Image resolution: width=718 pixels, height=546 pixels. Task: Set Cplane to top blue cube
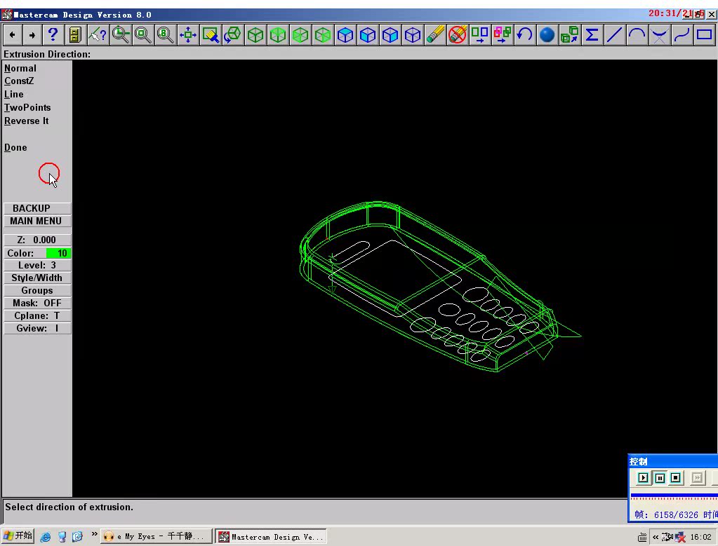(345, 35)
